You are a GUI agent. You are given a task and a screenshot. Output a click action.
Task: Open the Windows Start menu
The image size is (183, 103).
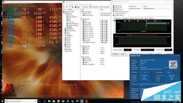click(2, 101)
